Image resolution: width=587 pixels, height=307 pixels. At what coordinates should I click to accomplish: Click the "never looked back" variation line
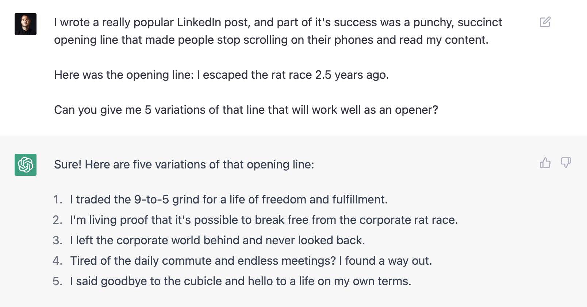[x=217, y=240]
